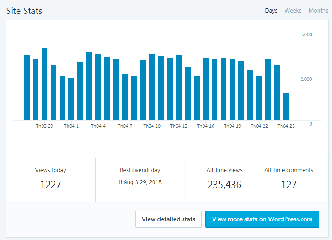This screenshot has width=332, height=240.
Task: Click the chart bar for Th04 1
Action: (71, 99)
